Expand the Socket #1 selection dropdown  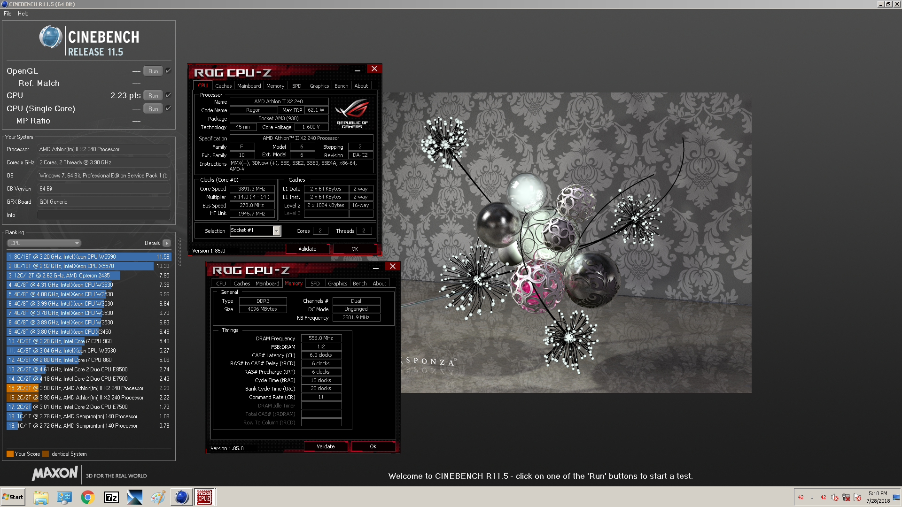tap(277, 230)
